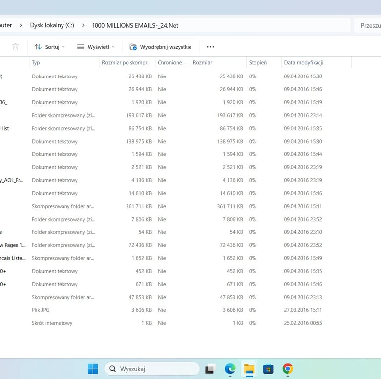Open the Wyświetl view dropdown
Screen dimensions: 381x379
tap(96, 47)
